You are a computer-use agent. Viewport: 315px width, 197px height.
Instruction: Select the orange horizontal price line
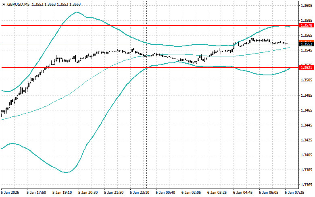pos(150,42)
